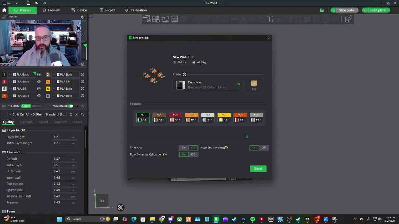Click the filament 3 red color swatch

pos(4,82)
